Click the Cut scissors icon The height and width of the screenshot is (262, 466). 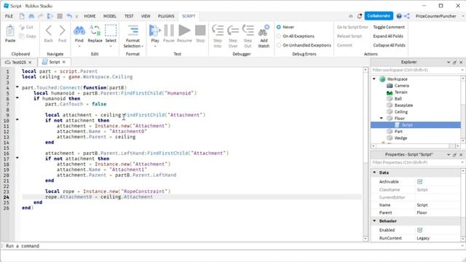(x=22, y=27)
